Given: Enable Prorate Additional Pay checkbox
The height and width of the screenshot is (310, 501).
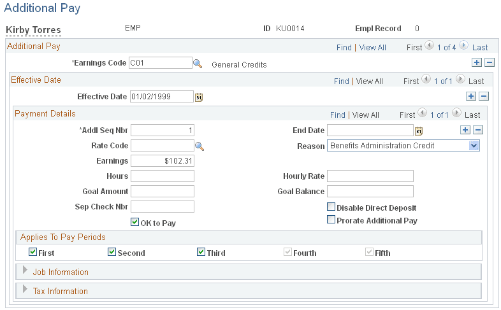Looking at the screenshot, I should click(x=331, y=220).
